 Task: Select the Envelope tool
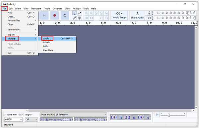click(x=80, y=13)
